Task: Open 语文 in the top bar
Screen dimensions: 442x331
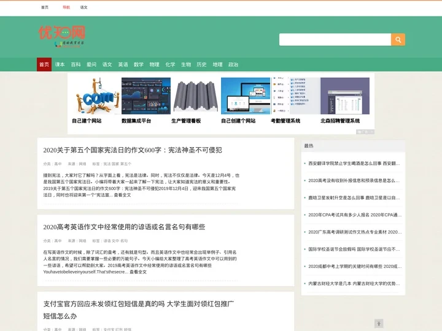Action: [x=83, y=7]
